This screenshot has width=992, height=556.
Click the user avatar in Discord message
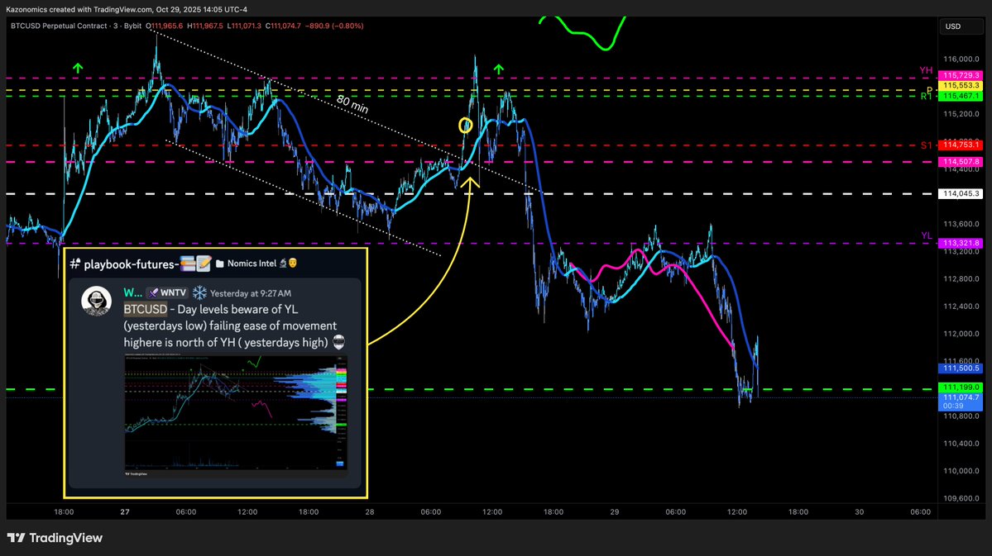pos(96,302)
